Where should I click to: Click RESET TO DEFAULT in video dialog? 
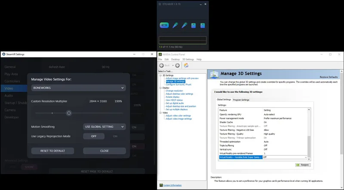point(52,151)
